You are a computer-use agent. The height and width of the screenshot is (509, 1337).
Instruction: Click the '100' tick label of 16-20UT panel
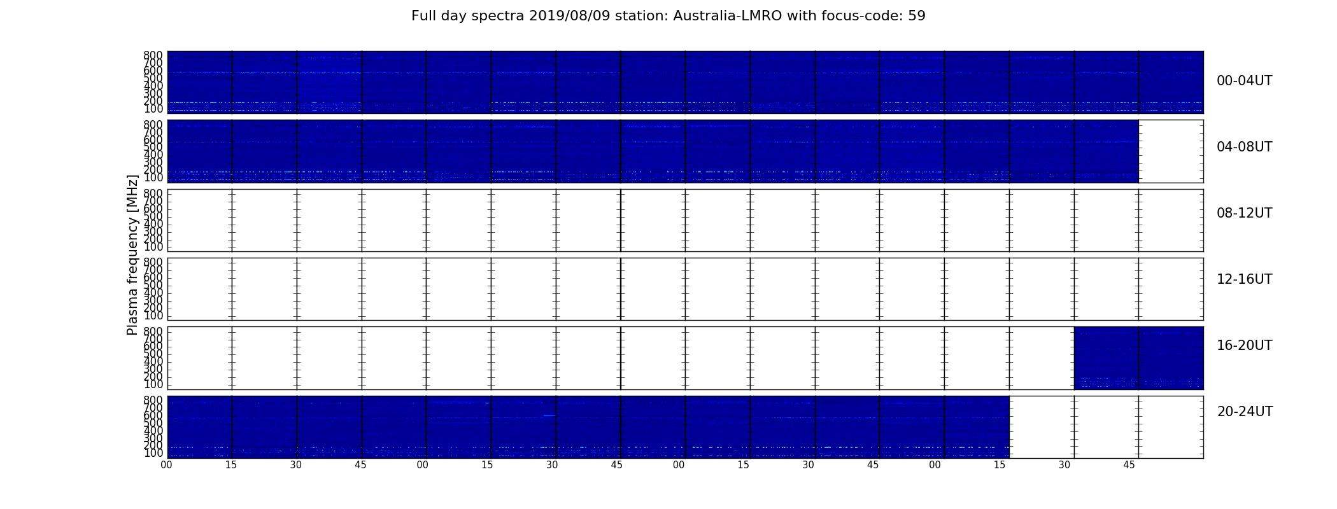[x=153, y=384]
